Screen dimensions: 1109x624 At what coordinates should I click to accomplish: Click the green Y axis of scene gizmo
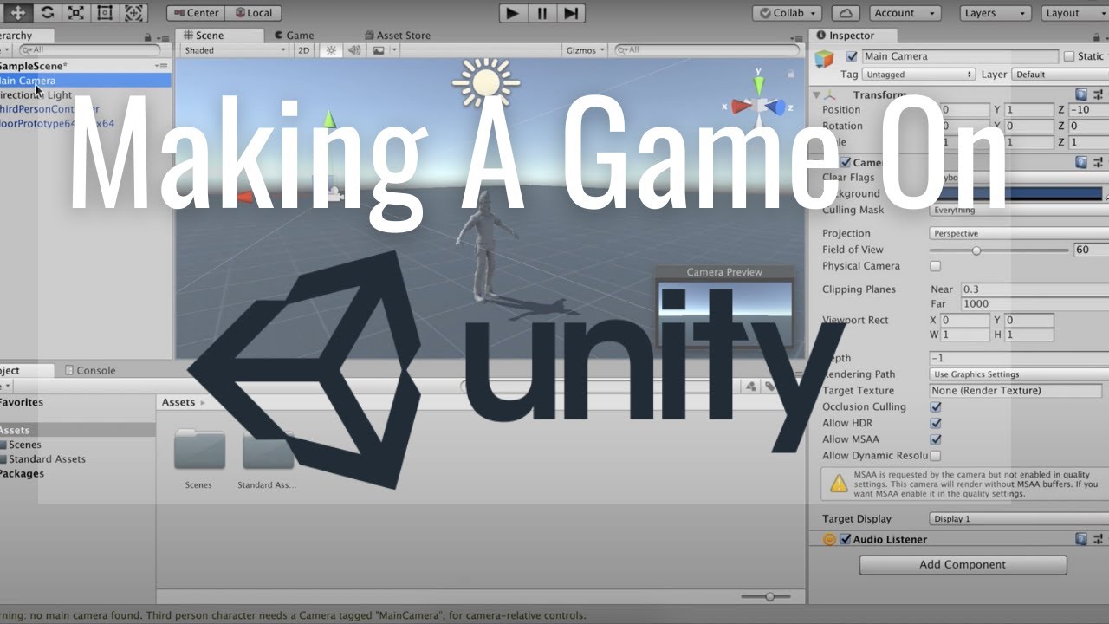coord(759,84)
